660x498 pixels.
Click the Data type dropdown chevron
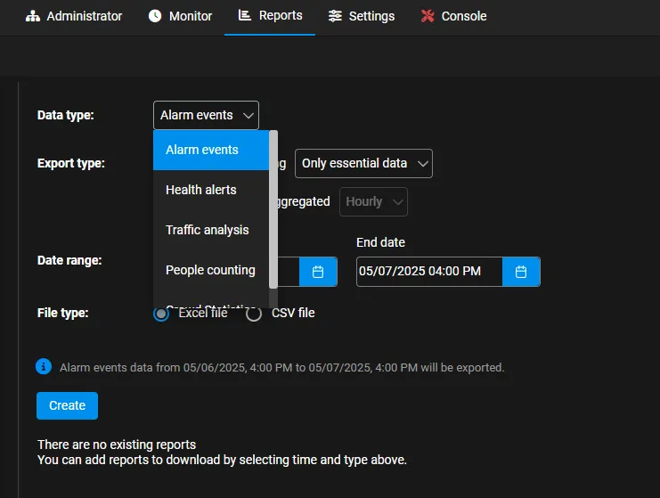tap(249, 115)
